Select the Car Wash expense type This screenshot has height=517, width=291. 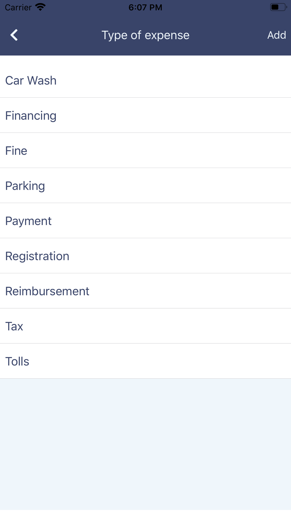point(145,80)
